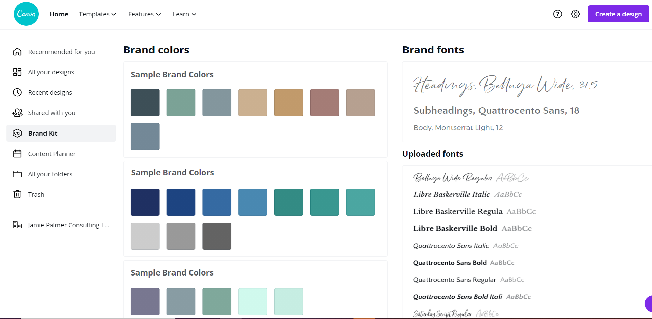Open the settings gear icon
Viewport: 652px width, 319px height.
(x=575, y=14)
